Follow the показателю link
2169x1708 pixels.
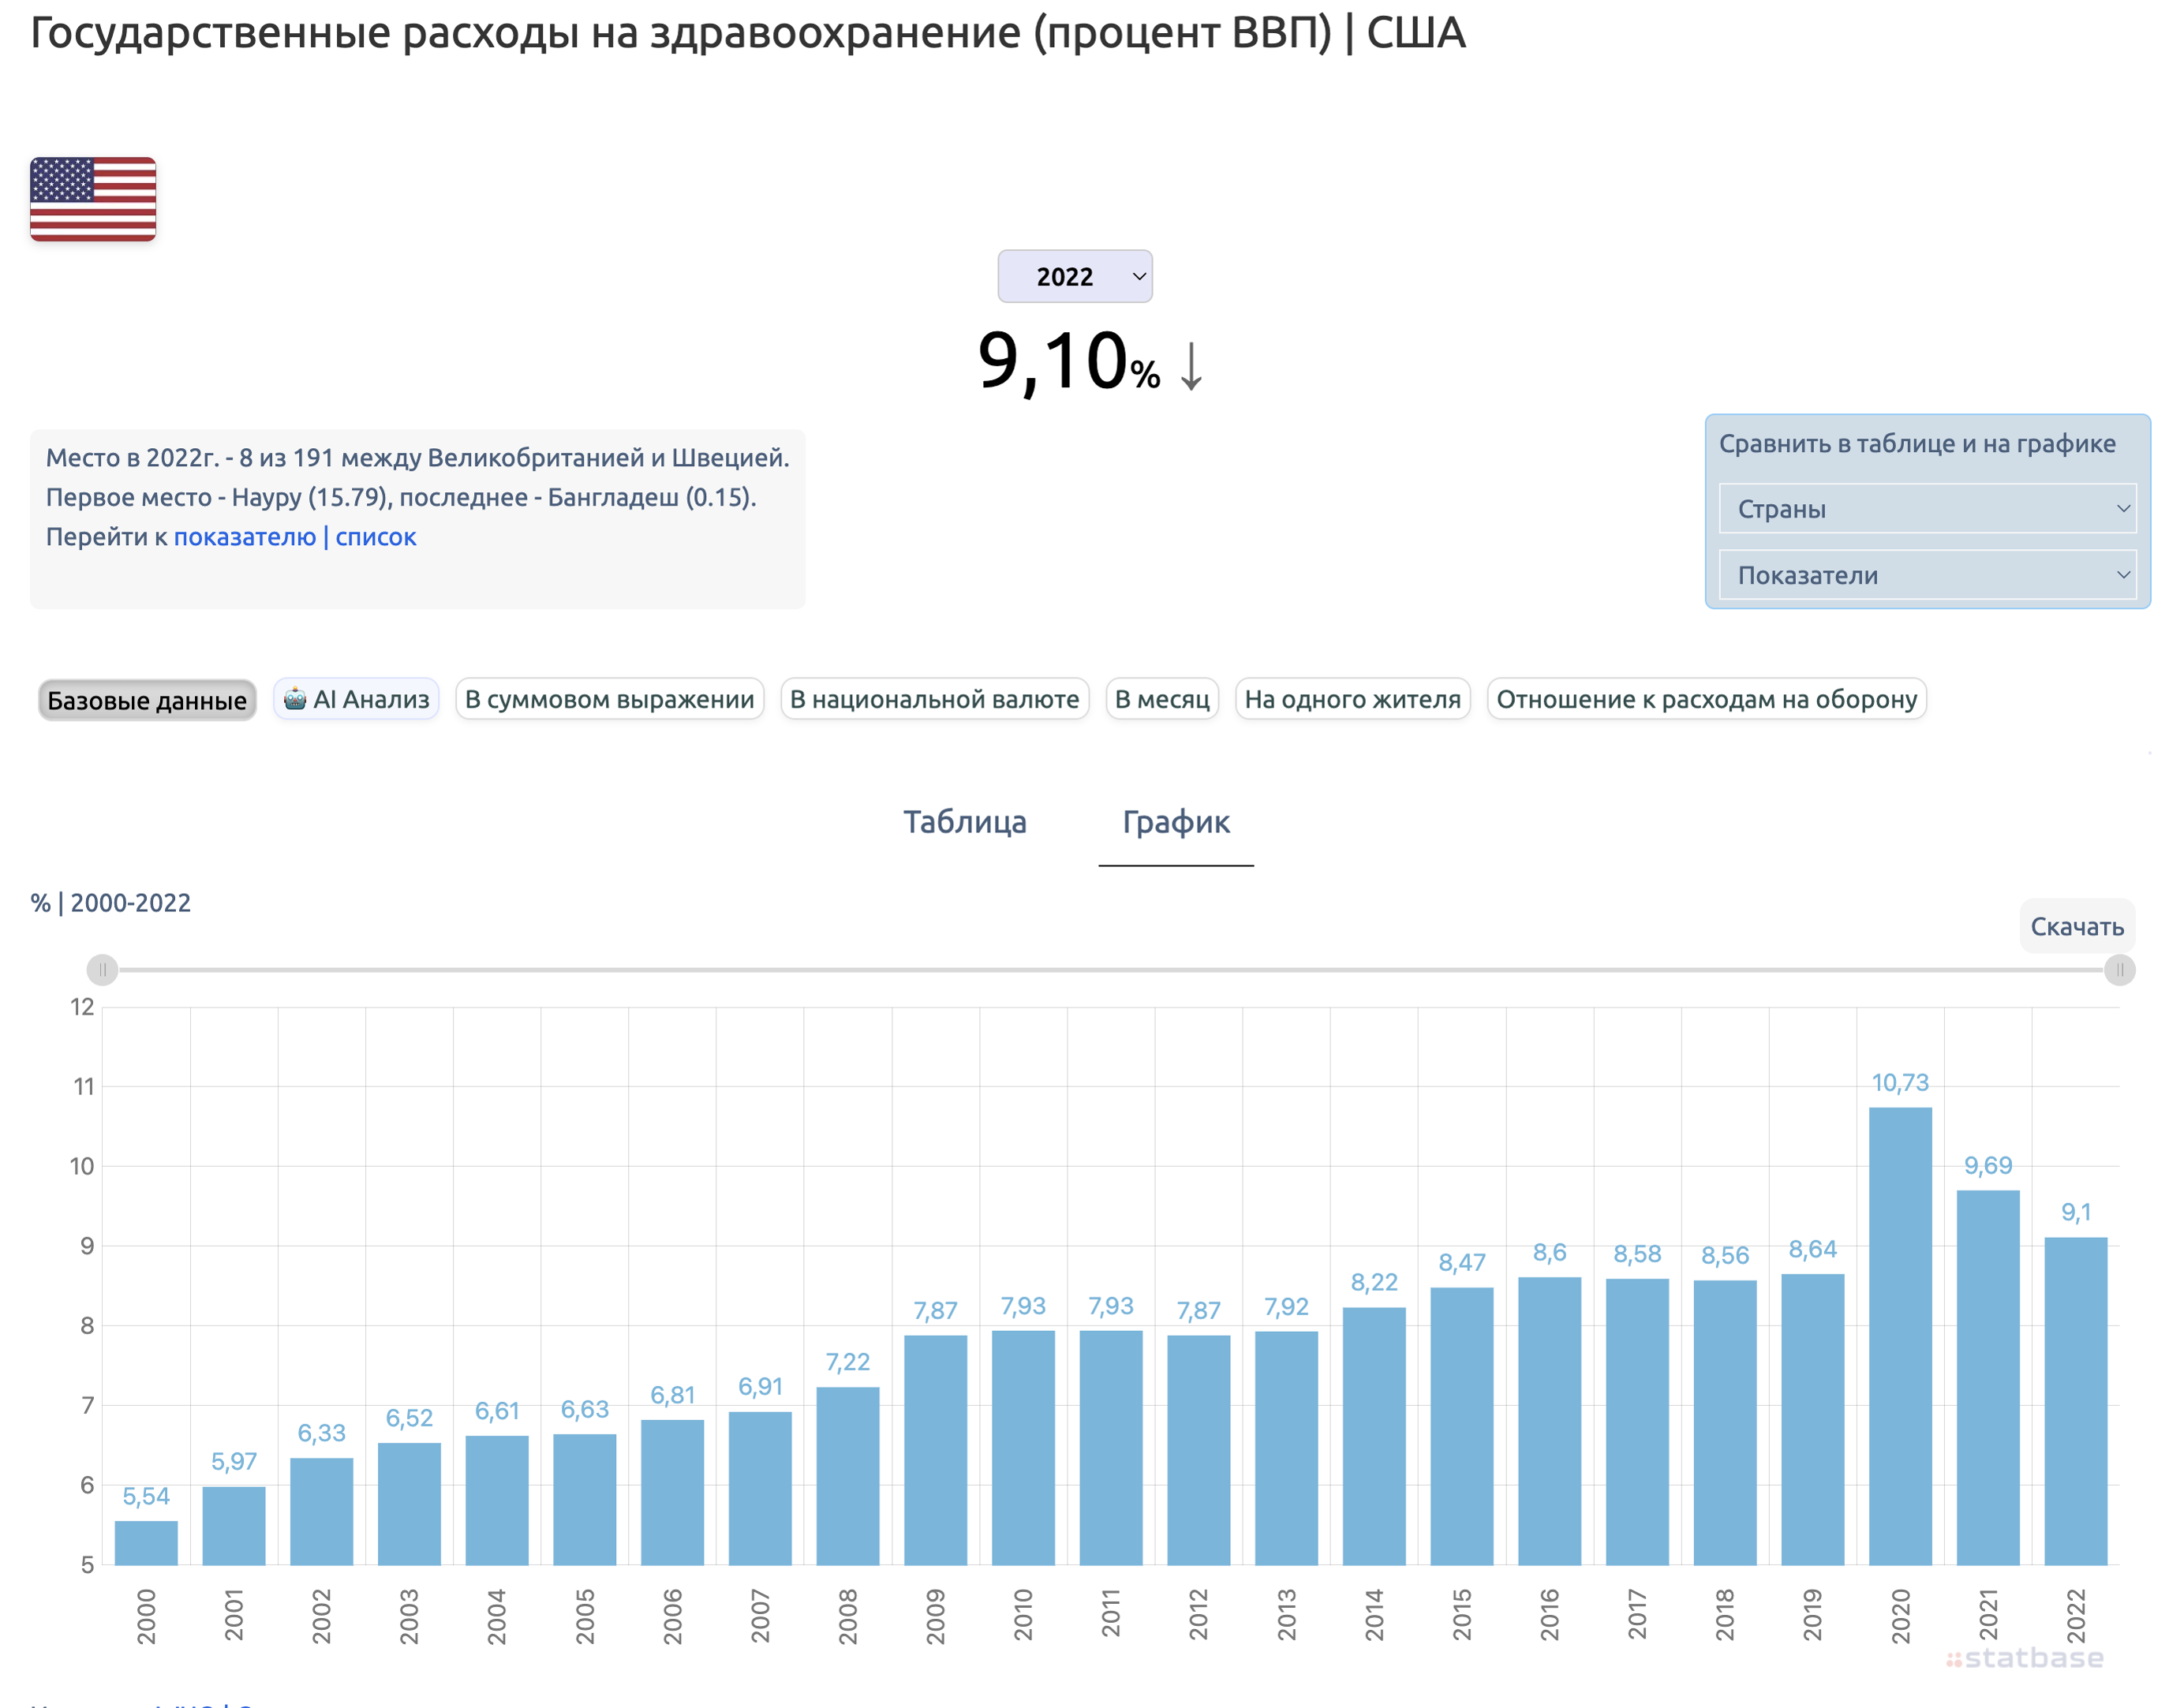245,537
